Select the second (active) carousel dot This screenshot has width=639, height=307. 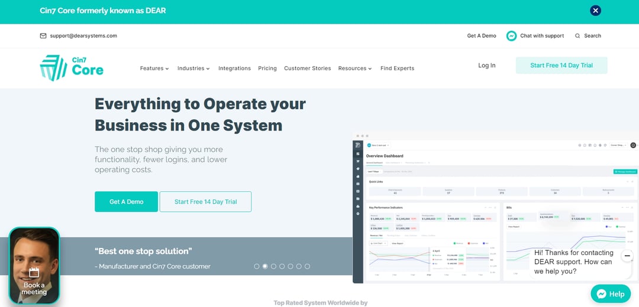click(x=265, y=266)
